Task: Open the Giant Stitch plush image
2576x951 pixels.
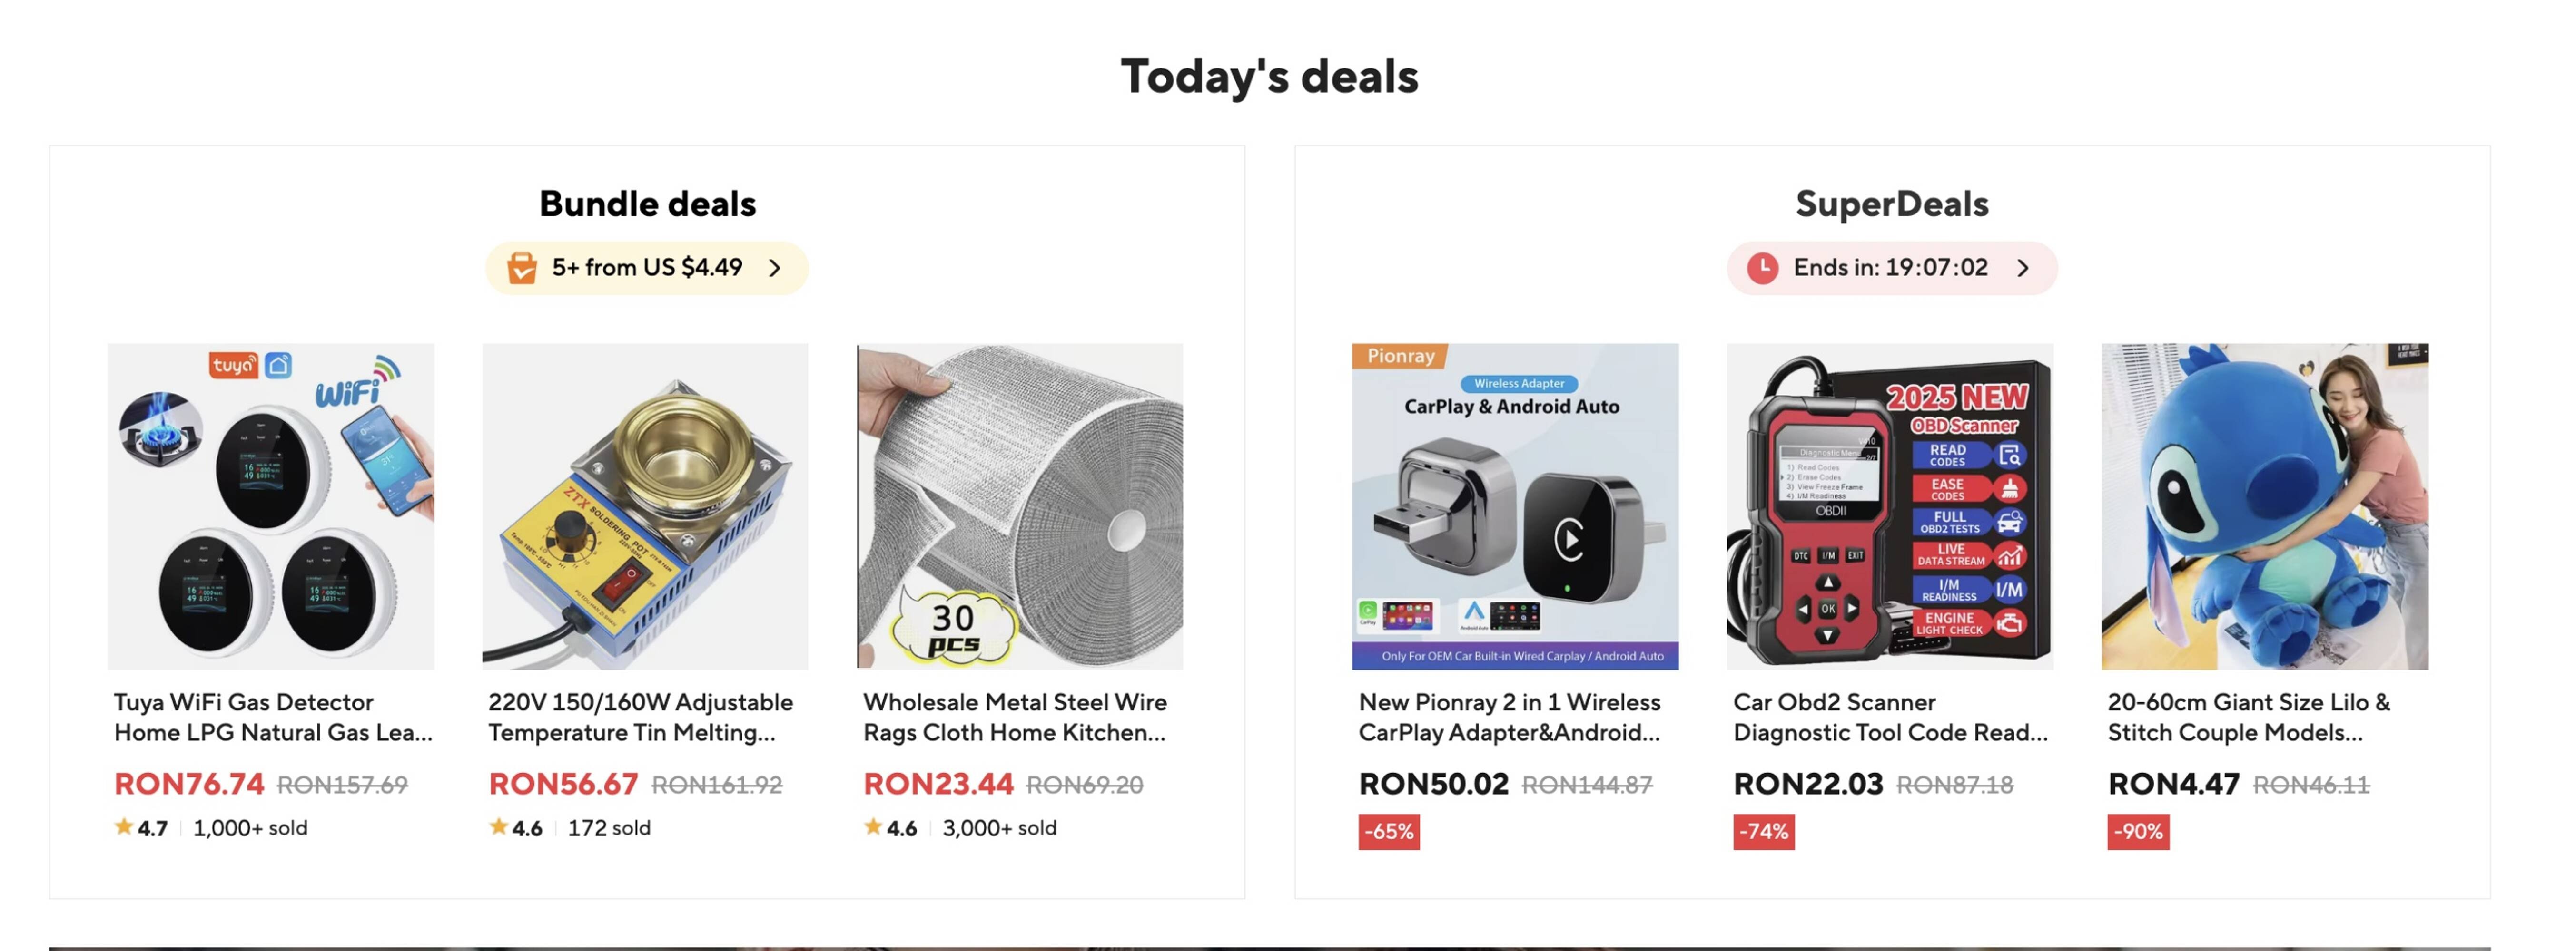Action: (2264, 506)
